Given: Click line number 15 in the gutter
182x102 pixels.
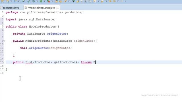Looking at the screenshot, I should (x=2, y=62).
